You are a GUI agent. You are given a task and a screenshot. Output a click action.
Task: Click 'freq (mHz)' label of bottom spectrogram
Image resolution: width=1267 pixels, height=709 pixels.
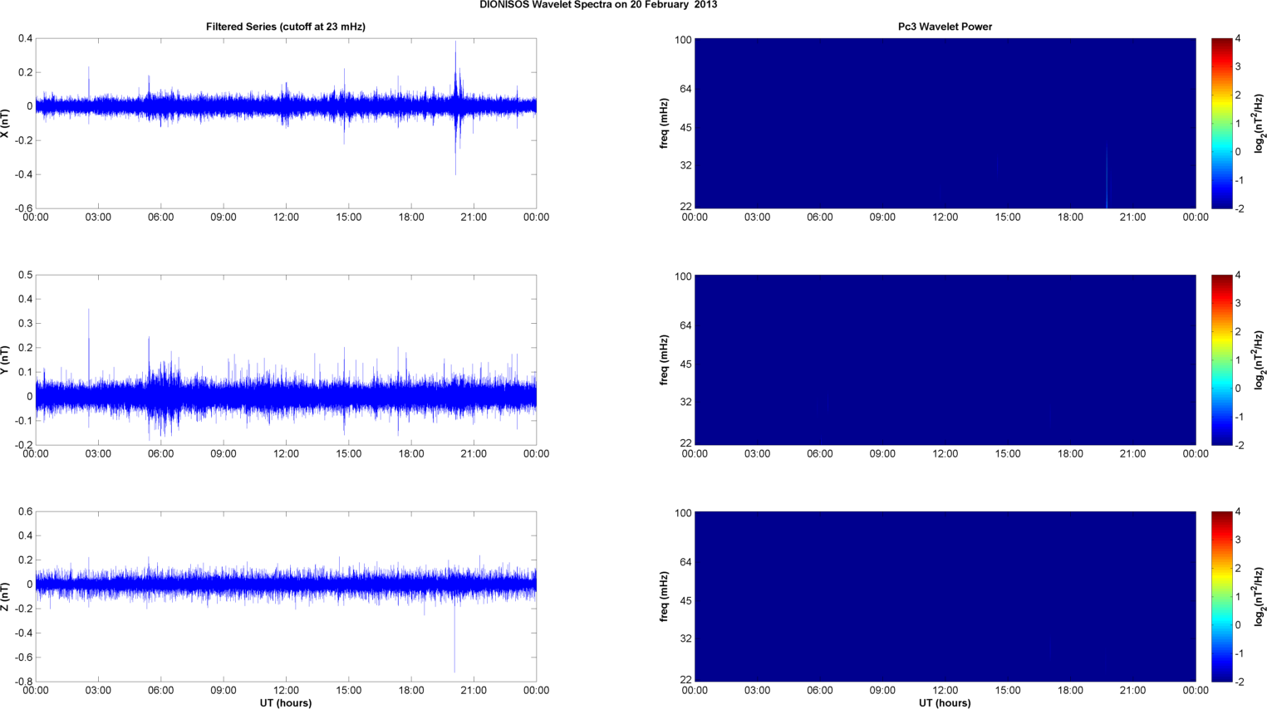pyautogui.click(x=665, y=596)
